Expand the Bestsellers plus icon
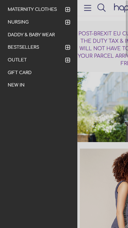This screenshot has width=128, height=228. click(68, 47)
